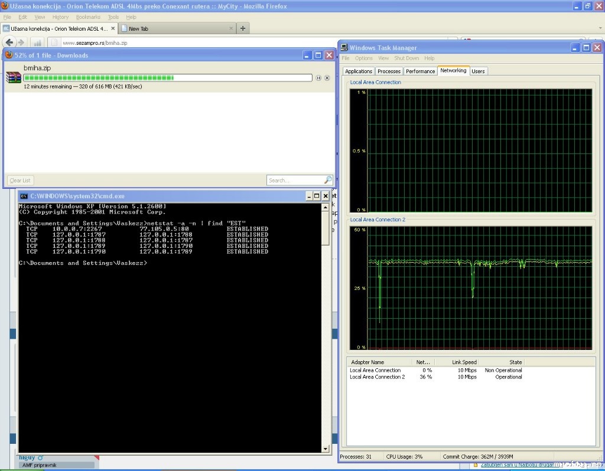Select Local Area Connection 2 adapter row
This screenshot has width=605, height=471.
378,377
